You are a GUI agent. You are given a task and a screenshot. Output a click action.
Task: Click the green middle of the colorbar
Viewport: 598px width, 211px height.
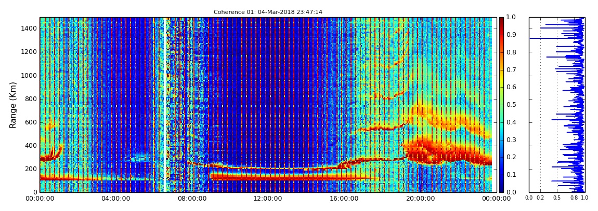point(501,105)
